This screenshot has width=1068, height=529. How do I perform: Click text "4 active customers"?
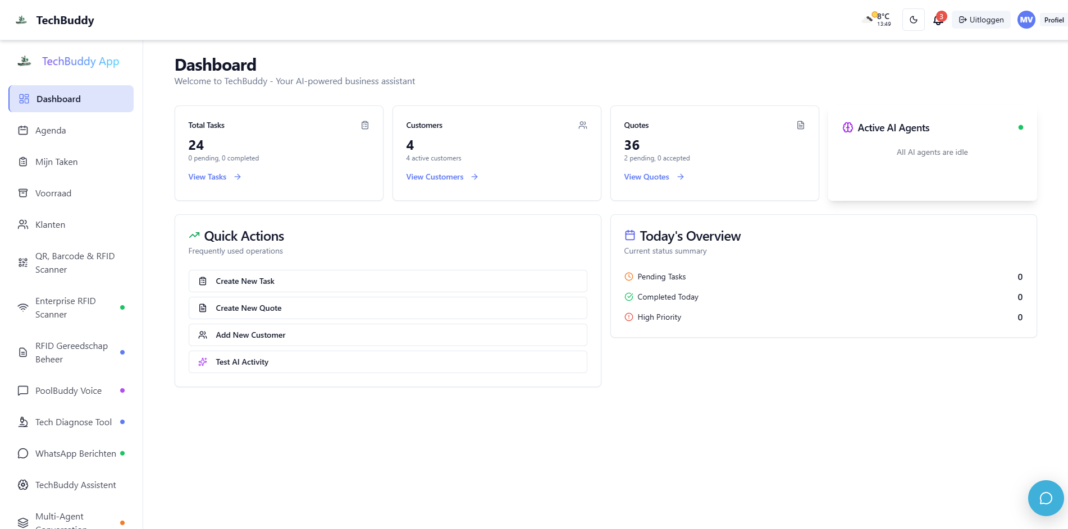pyautogui.click(x=433, y=158)
